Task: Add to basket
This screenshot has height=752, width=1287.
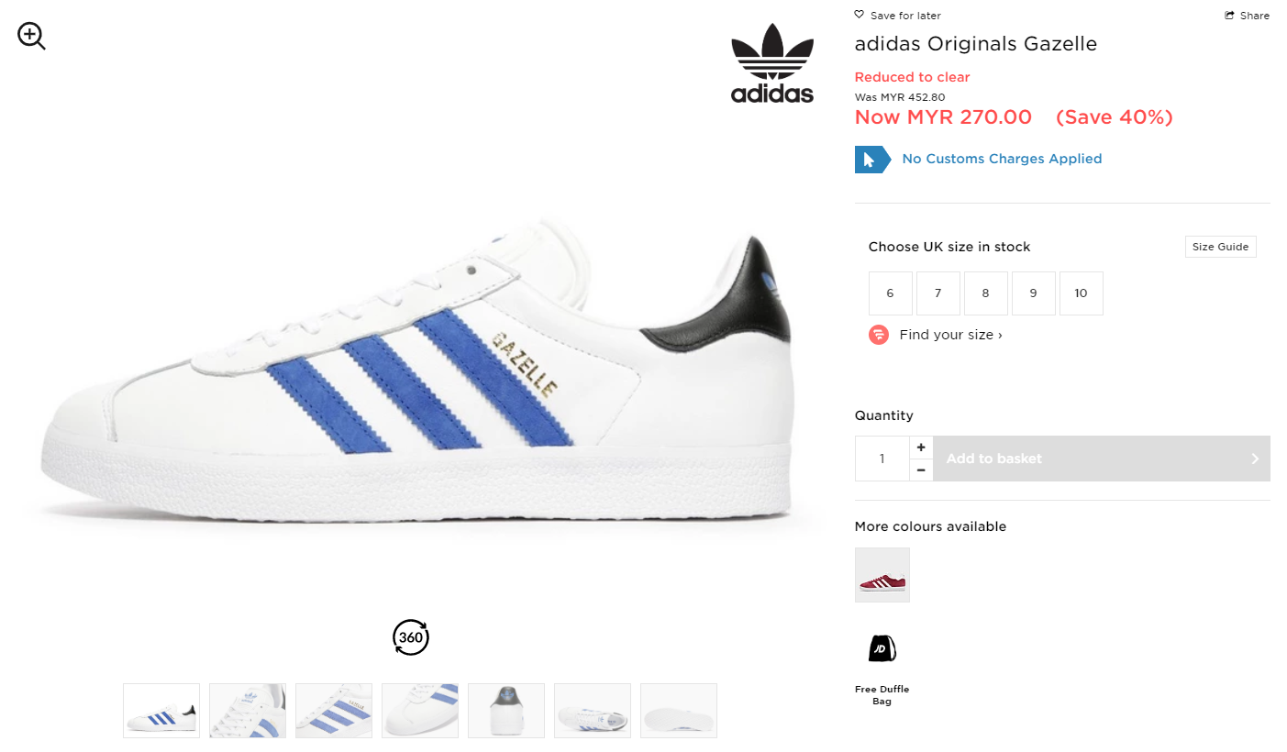Action: click(1102, 459)
